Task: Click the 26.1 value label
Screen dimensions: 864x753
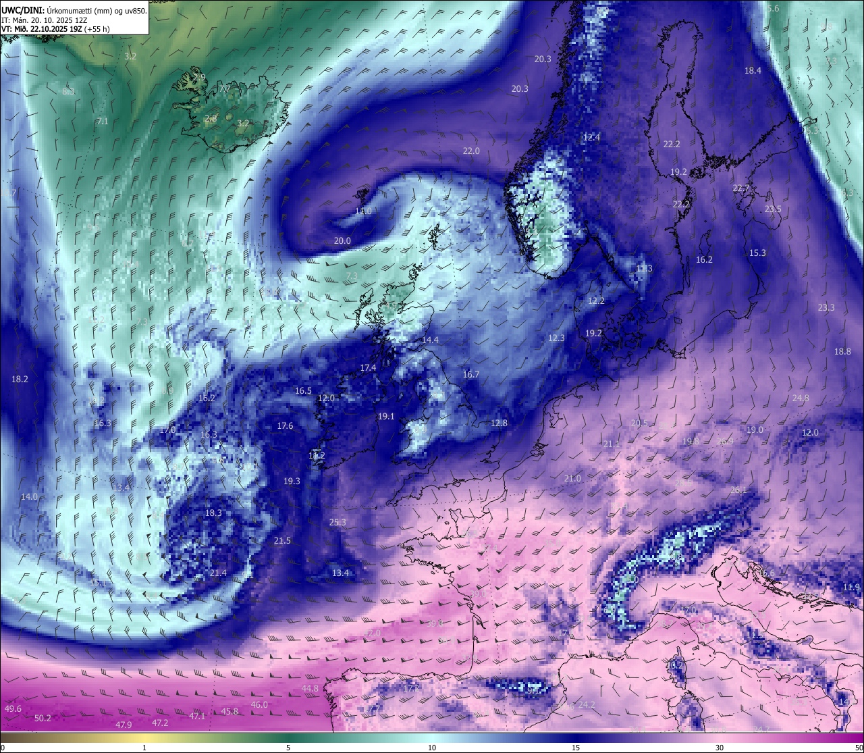Action: click(x=738, y=490)
